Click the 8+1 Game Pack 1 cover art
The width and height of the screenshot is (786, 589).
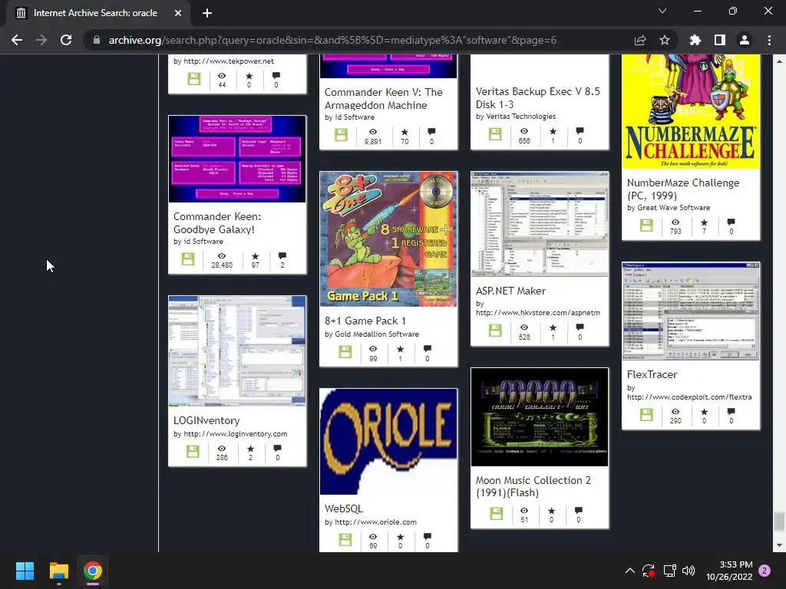[x=388, y=239]
